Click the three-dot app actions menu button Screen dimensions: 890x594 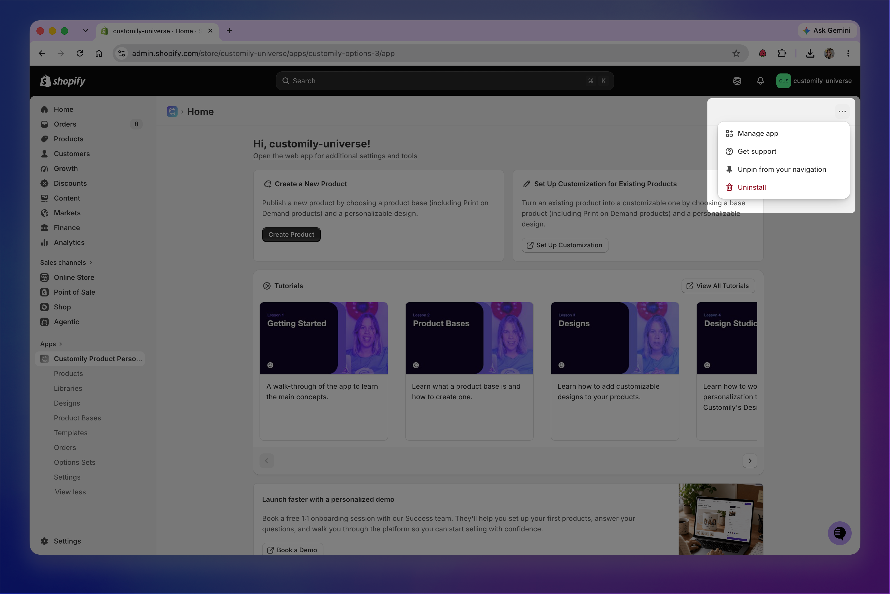(x=842, y=112)
